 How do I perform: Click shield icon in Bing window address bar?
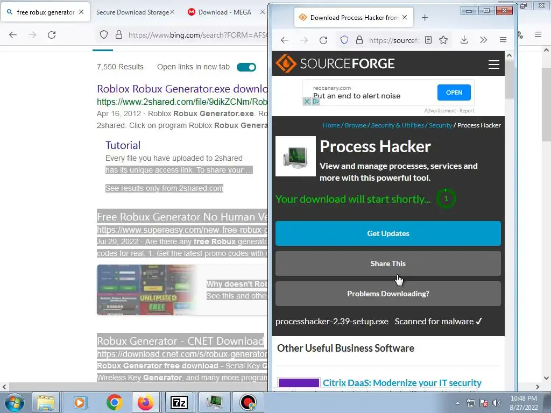tap(104, 35)
